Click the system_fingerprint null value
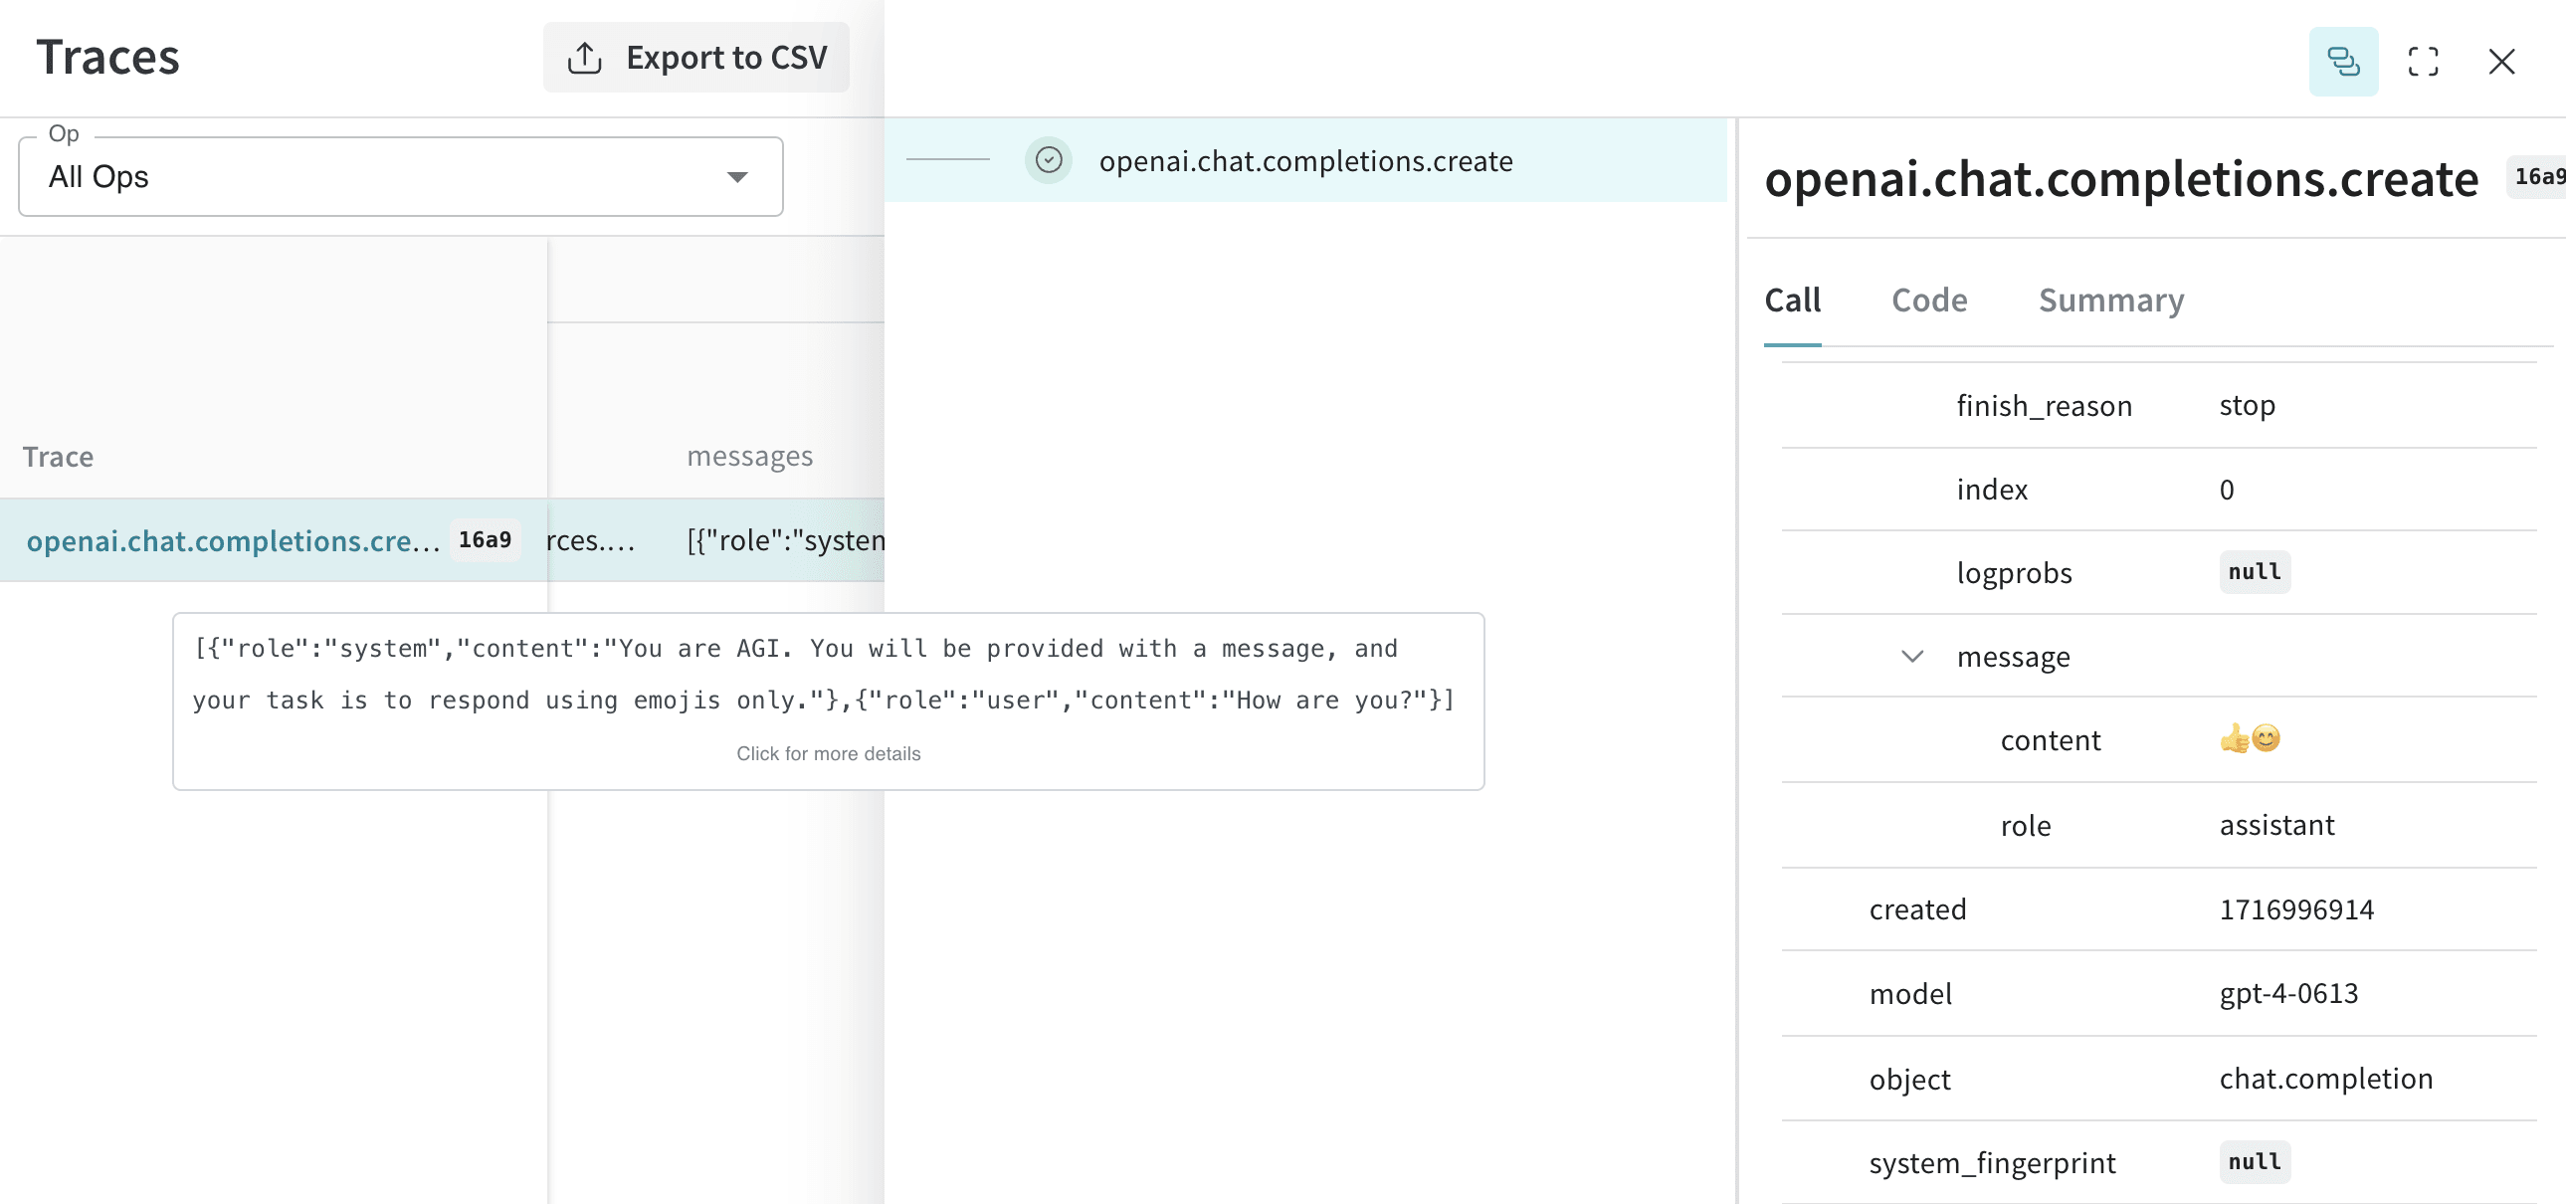This screenshot has width=2566, height=1204. coord(2254,1161)
